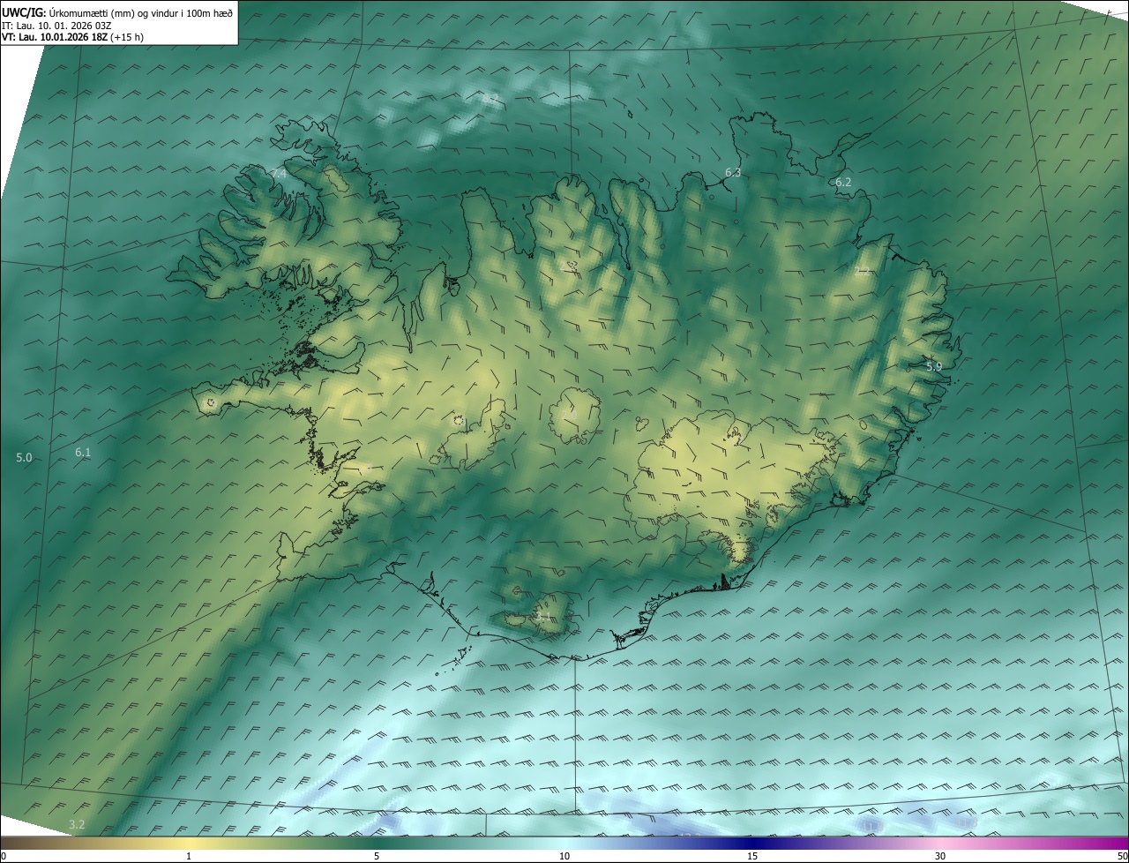
Task: Click the 7.4 value over the Westfjords
Action: click(279, 174)
